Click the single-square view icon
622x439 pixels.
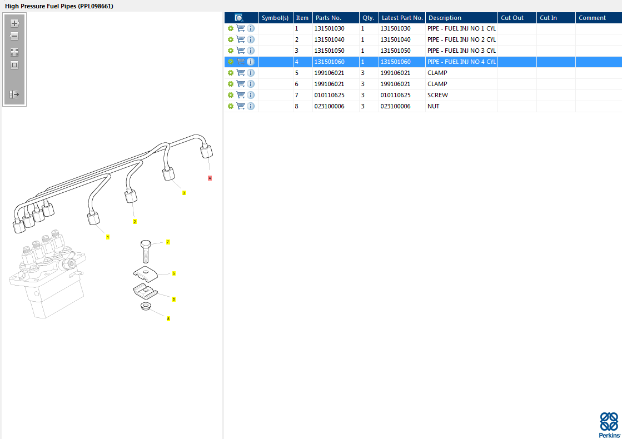point(14,65)
